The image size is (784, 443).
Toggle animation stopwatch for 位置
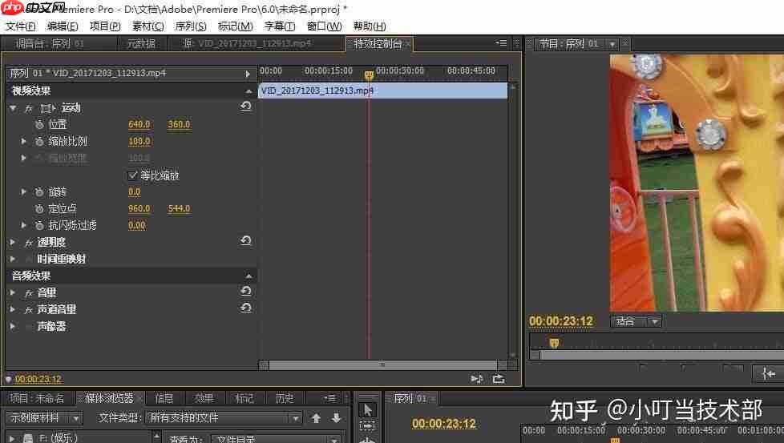click(x=39, y=124)
